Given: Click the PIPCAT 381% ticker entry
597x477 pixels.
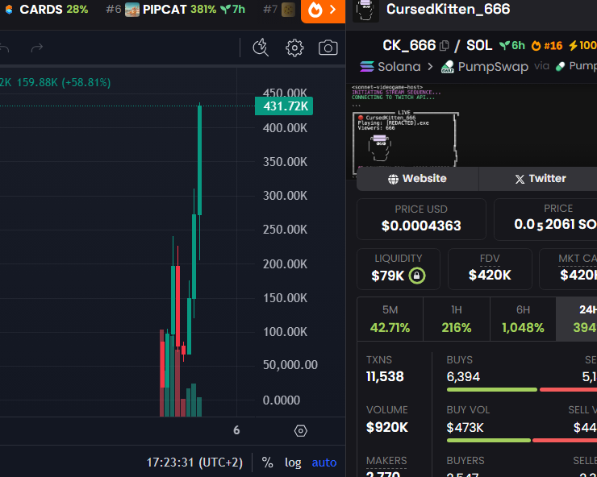Looking at the screenshot, I should pos(176,10).
